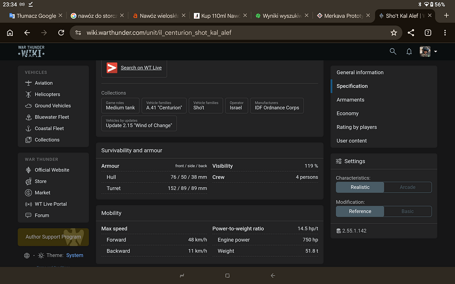Screen dimensions: 455x284
Task: Share the page via share icon
Action: click(410, 33)
